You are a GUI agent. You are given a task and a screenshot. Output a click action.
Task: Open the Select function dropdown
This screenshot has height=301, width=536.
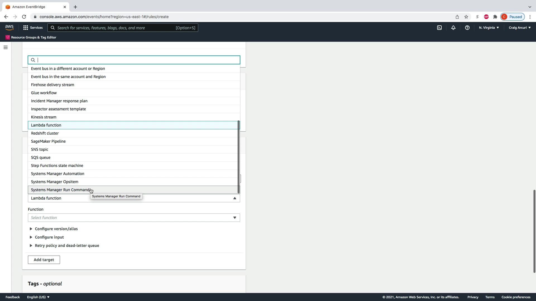134,218
